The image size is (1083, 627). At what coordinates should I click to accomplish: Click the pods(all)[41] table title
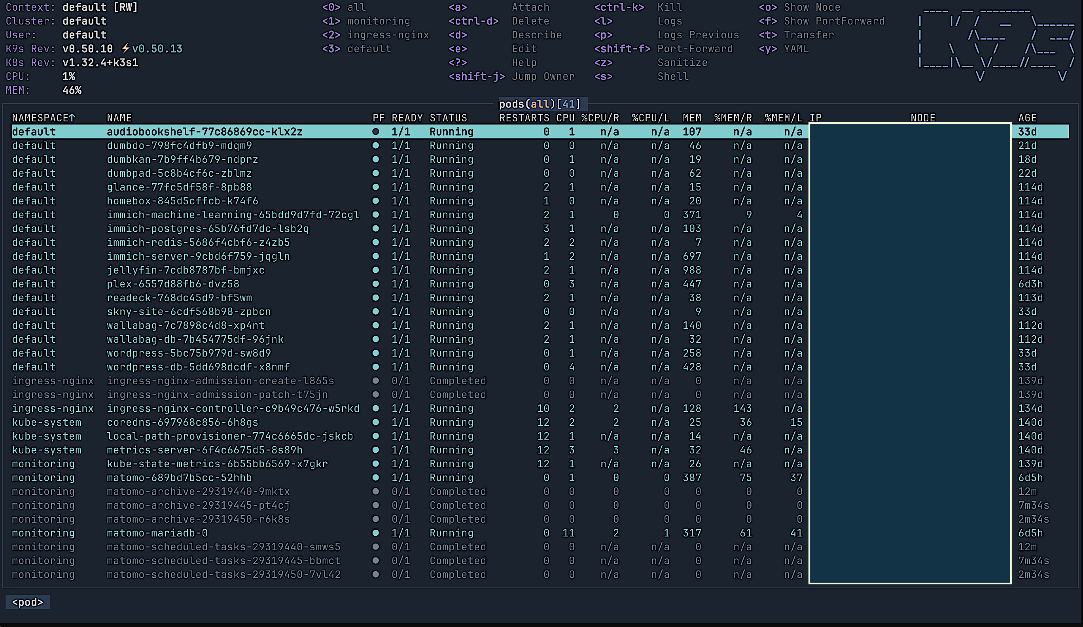click(x=540, y=104)
